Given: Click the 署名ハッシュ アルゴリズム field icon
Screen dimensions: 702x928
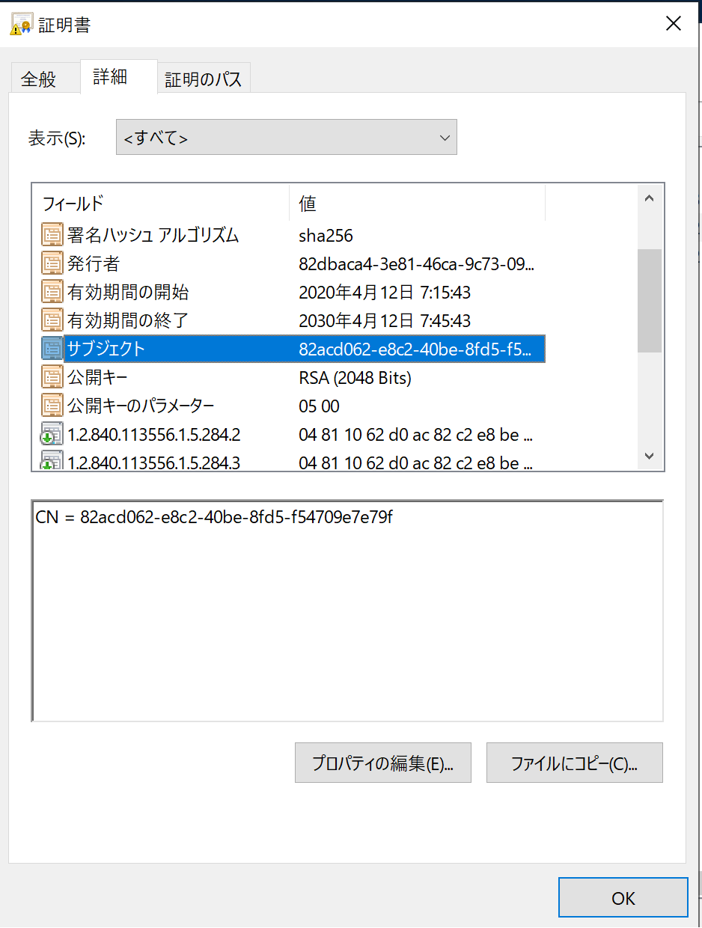Looking at the screenshot, I should 52,235.
